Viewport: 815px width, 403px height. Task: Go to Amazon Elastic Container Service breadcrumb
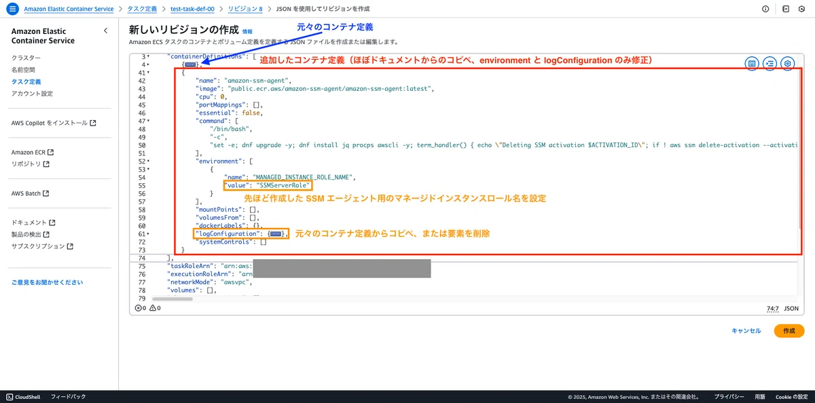point(69,9)
